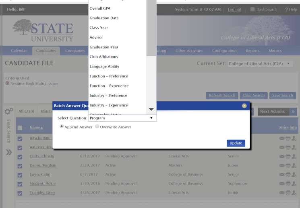The image size is (300, 208).
Task: Uncheck the checkbox for Aaschumm row
Action: (20, 139)
